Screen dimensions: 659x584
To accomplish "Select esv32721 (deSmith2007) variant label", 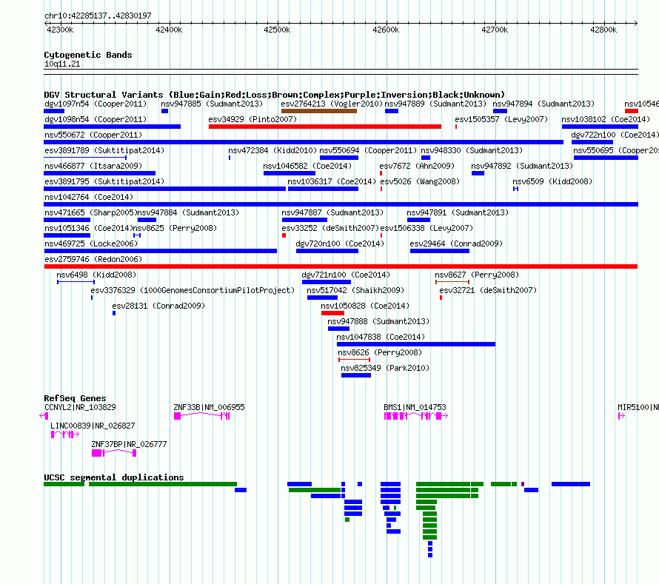I will coord(488,290).
